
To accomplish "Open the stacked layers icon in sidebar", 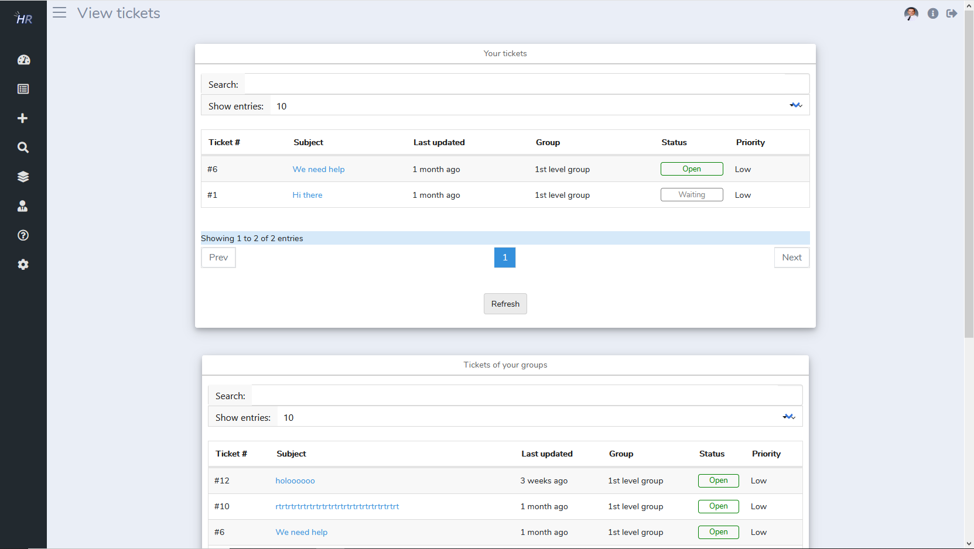I will [x=23, y=177].
